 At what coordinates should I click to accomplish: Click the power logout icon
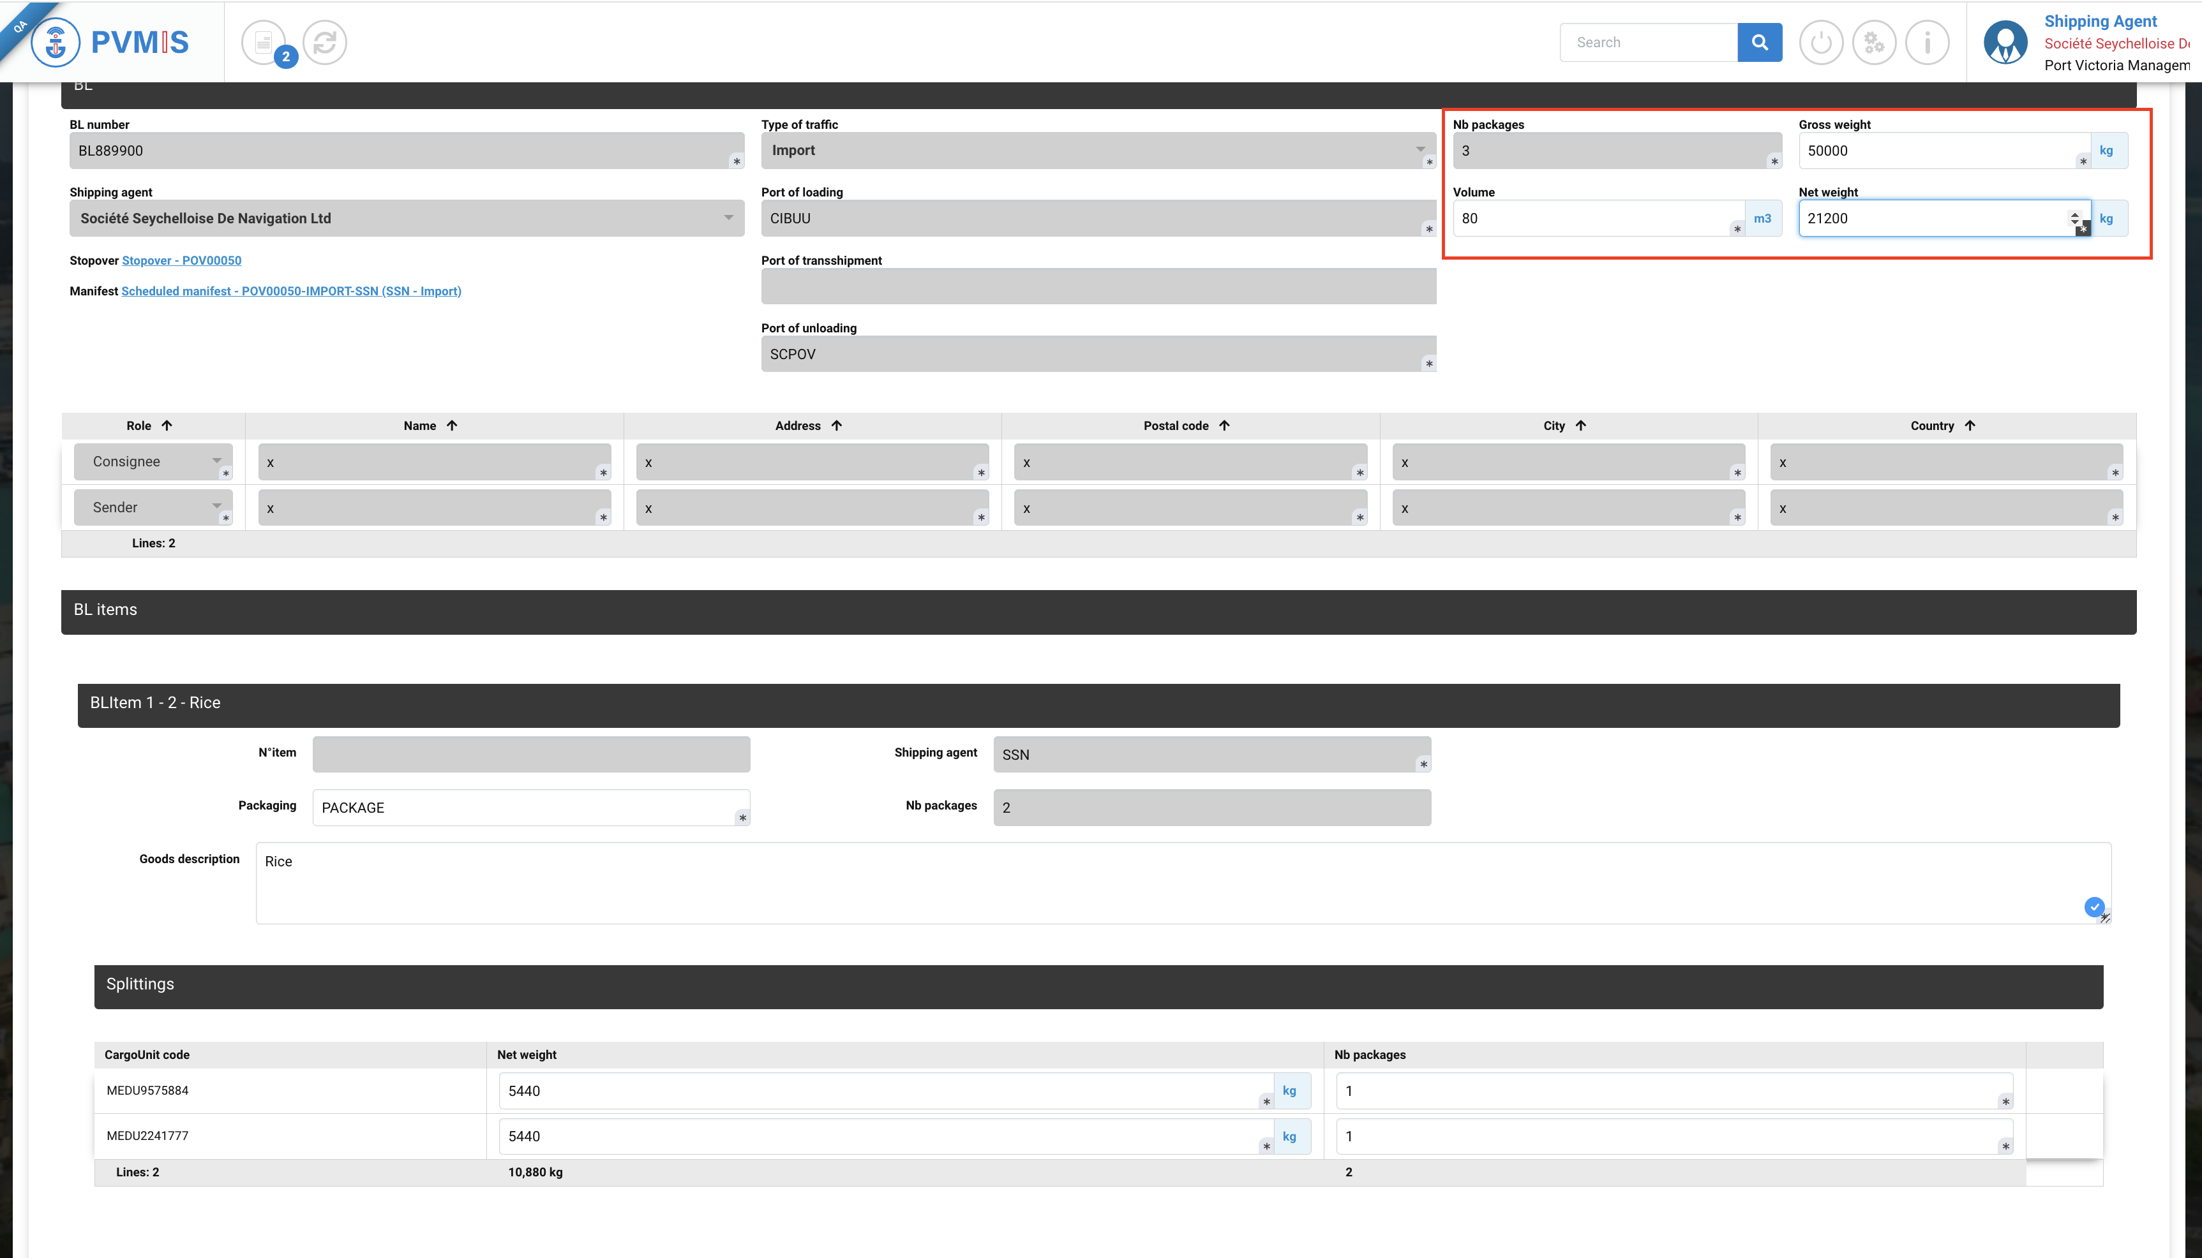tap(1821, 42)
